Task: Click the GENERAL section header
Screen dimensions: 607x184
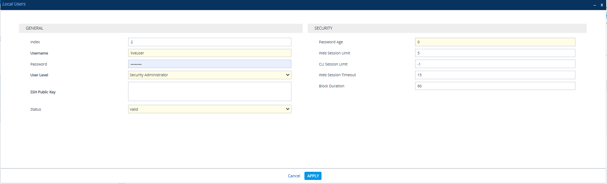Action: (x=35, y=28)
